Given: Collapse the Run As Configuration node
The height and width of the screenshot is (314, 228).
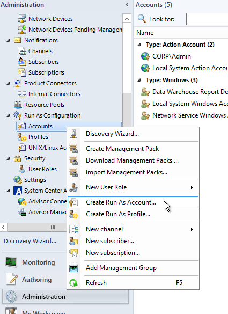Looking at the screenshot, I should [8, 115].
